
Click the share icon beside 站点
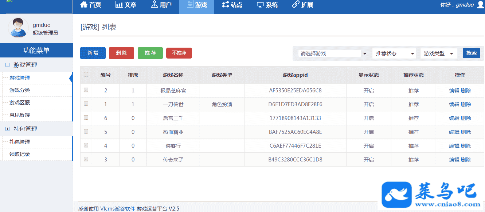(226, 5)
